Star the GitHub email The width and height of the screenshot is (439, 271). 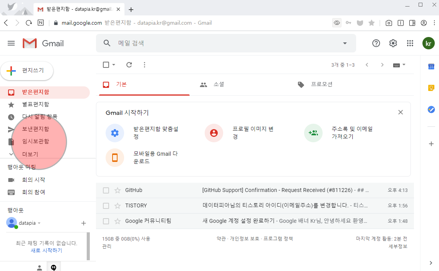pos(118,190)
